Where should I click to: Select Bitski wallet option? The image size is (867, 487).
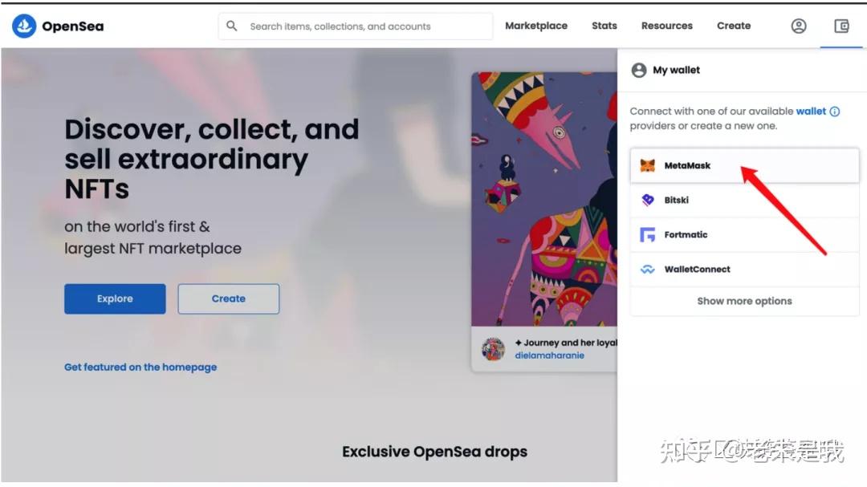point(744,200)
